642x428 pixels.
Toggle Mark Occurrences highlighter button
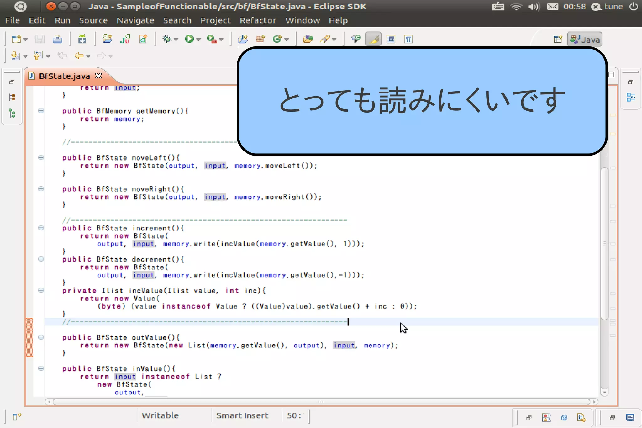tap(373, 39)
